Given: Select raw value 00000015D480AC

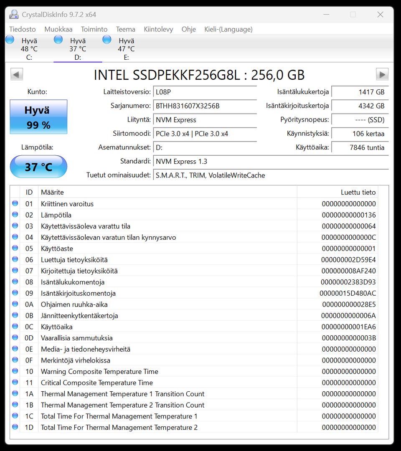Looking at the screenshot, I should pyautogui.click(x=348, y=294).
